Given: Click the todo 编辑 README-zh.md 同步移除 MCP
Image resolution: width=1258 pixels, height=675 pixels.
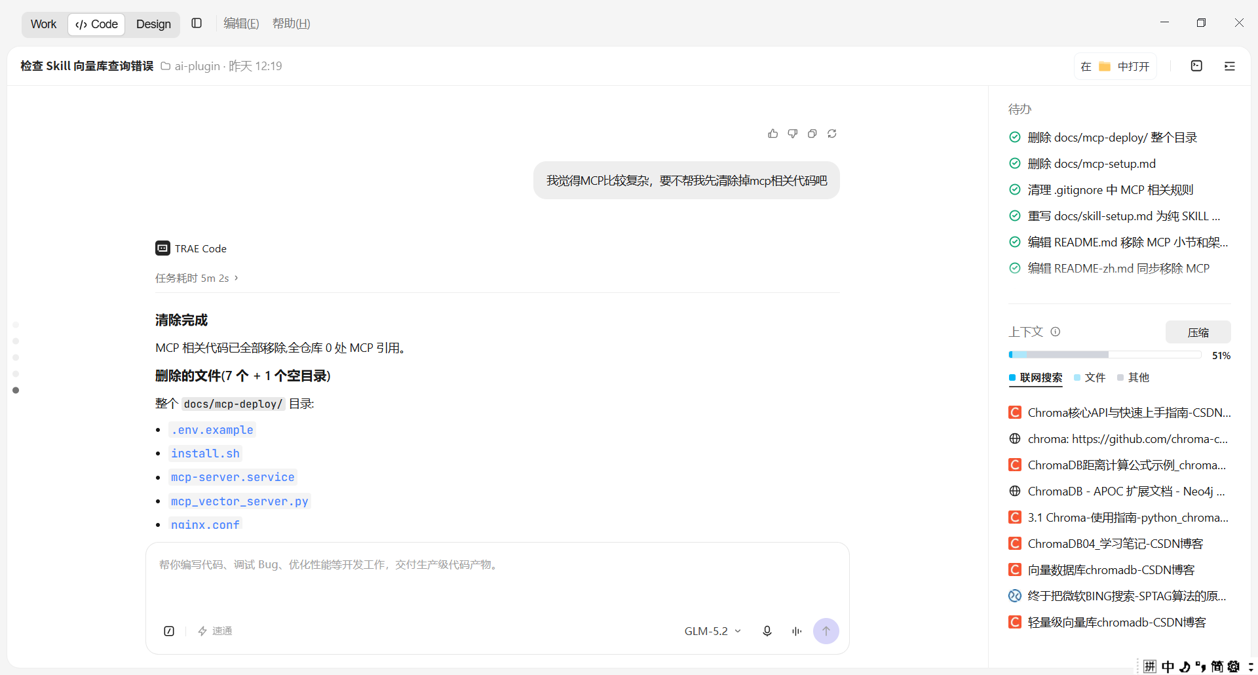Looking at the screenshot, I should pyautogui.click(x=1118, y=269).
